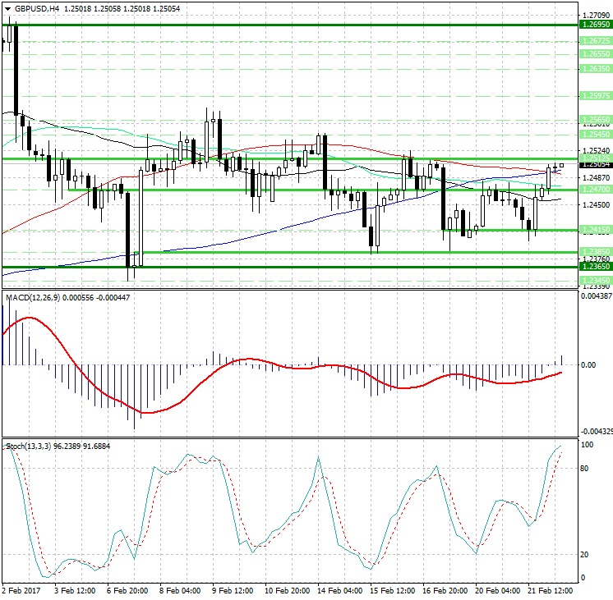Click the MACD 0.004387 scale maximum
The image size is (613, 600).
(597, 296)
